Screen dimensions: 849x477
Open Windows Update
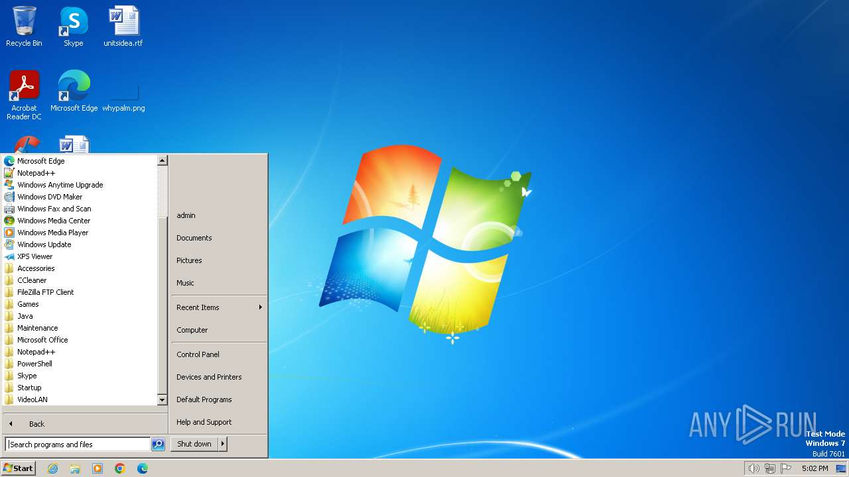coord(44,244)
